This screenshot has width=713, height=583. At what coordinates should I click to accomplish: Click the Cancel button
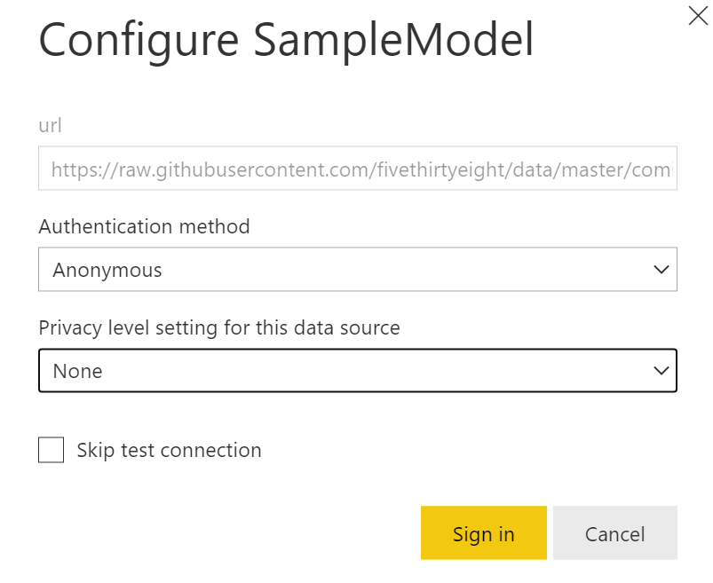pos(614,533)
